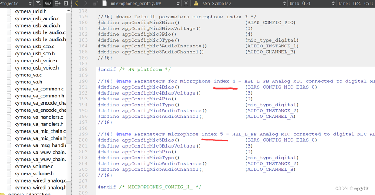The height and width of the screenshot is (195, 375).
Task: Go forward with the right arrow
Action: pos(86,3)
